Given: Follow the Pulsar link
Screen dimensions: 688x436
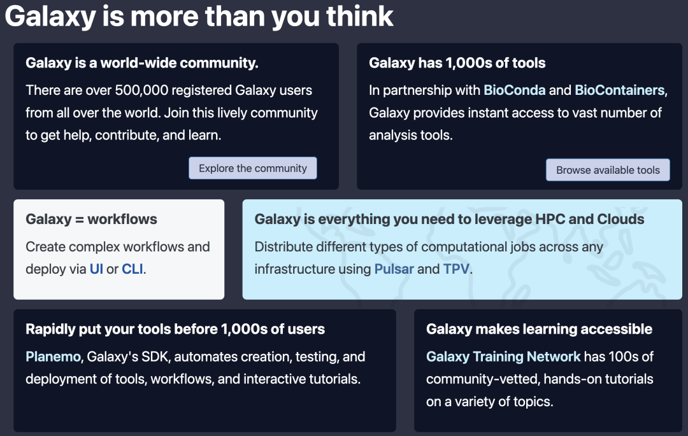Looking at the screenshot, I should pyautogui.click(x=394, y=269).
